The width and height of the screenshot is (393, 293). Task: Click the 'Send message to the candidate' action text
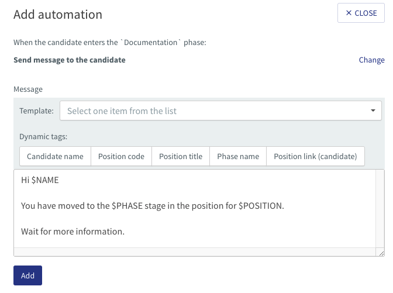pyautogui.click(x=70, y=60)
